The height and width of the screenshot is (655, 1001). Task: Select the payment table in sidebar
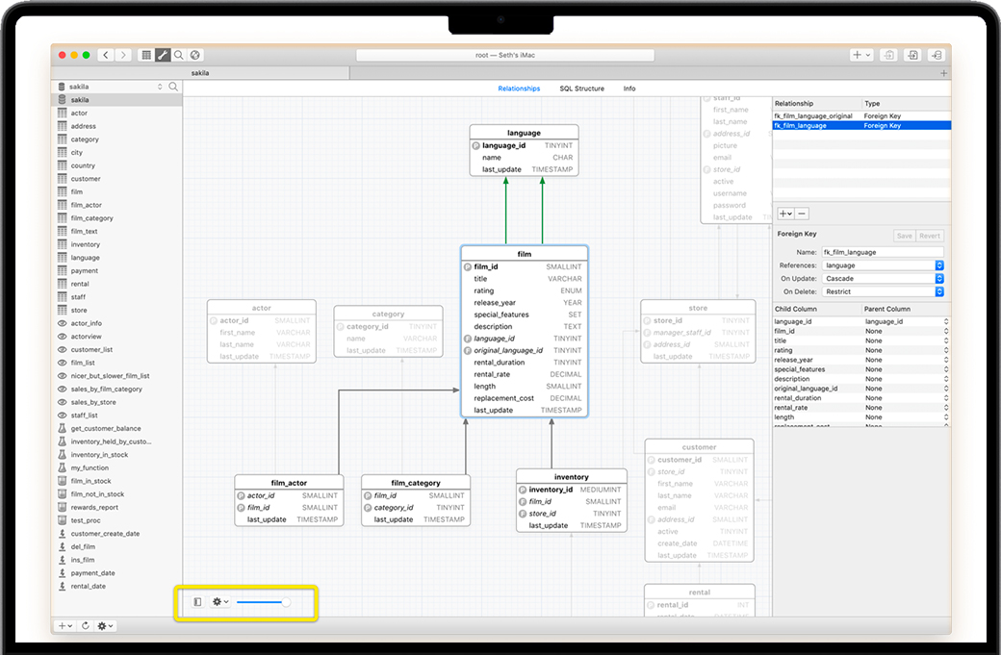point(85,271)
